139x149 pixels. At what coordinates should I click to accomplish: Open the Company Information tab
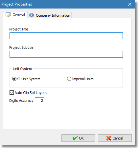(50, 15)
